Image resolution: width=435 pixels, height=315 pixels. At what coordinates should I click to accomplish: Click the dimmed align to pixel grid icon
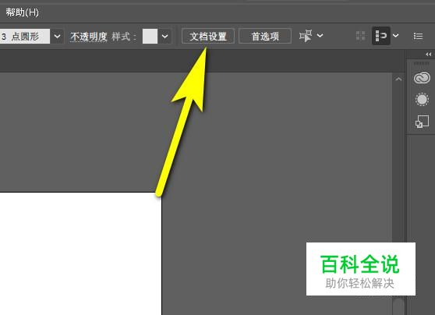360,36
